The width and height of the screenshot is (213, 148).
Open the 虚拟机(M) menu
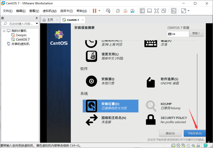(50, 11)
